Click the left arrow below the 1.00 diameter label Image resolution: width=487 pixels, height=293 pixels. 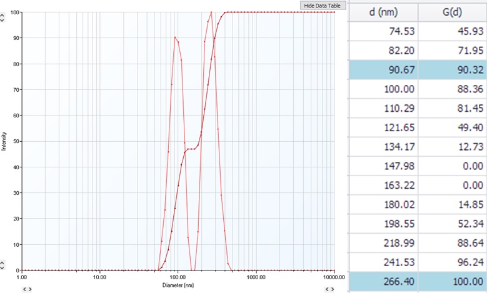[x=24, y=289]
